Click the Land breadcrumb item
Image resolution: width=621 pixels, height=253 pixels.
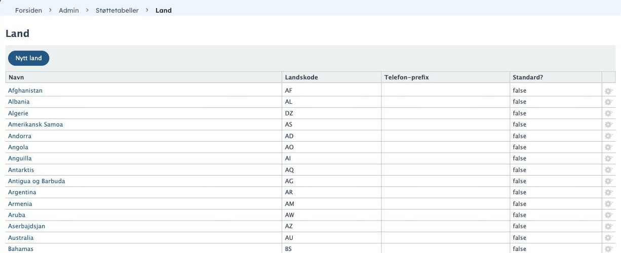(164, 10)
